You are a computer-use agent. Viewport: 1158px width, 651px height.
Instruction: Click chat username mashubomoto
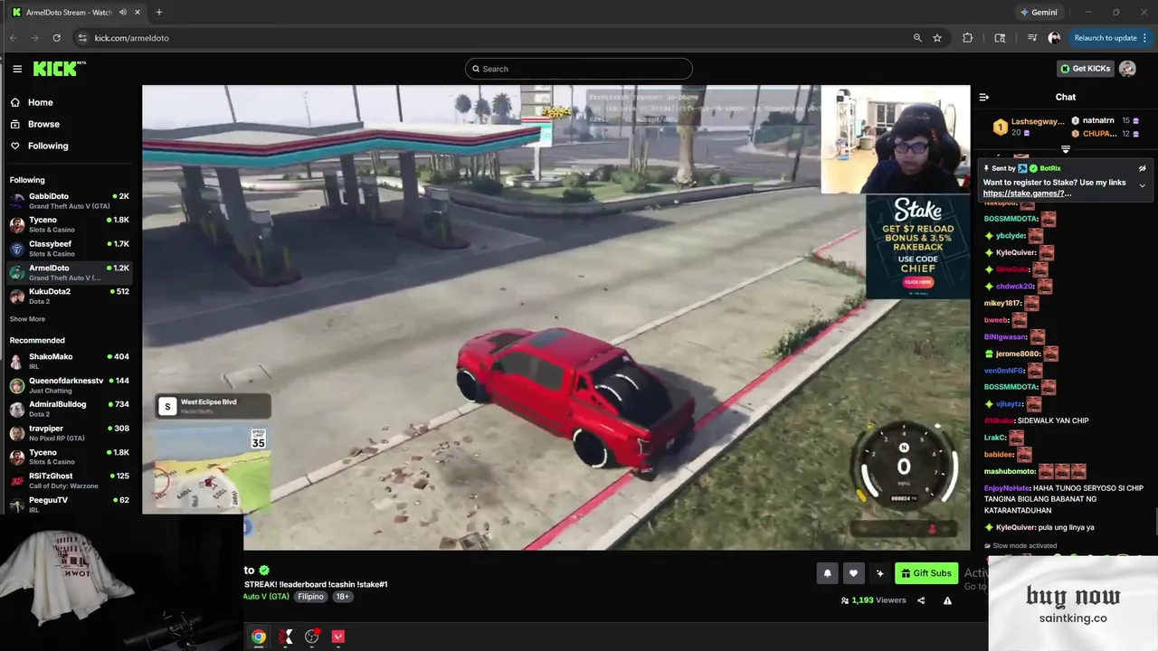point(1010,471)
